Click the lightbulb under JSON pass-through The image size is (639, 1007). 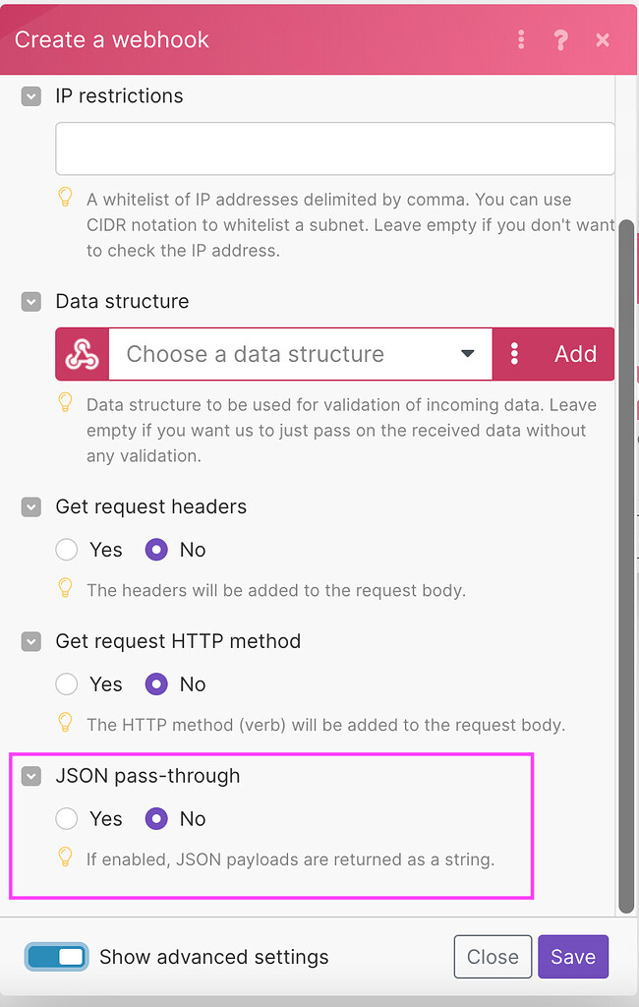(65, 859)
